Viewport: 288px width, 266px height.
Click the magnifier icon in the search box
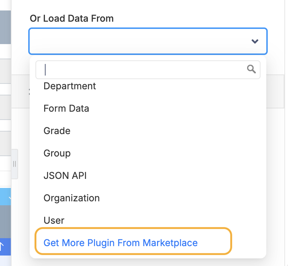(251, 69)
